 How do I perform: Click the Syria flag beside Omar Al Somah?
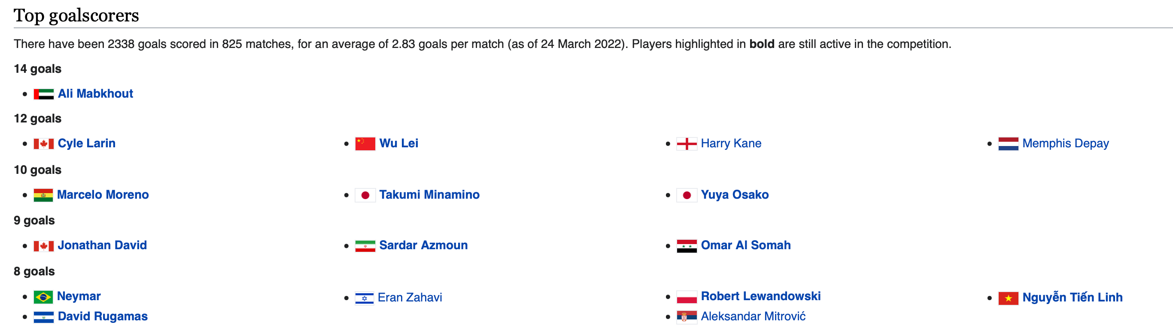tap(686, 246)
